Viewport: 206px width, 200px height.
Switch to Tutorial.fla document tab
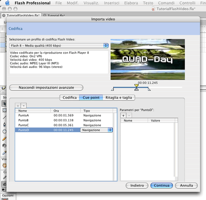[56, 16]
